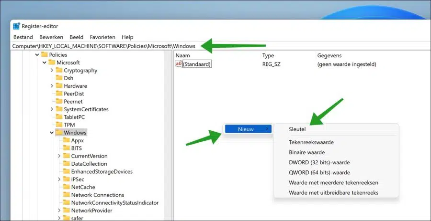Click the Gegevens column header
The height and width of the screenshot is (221, 431).
[329, 55]
